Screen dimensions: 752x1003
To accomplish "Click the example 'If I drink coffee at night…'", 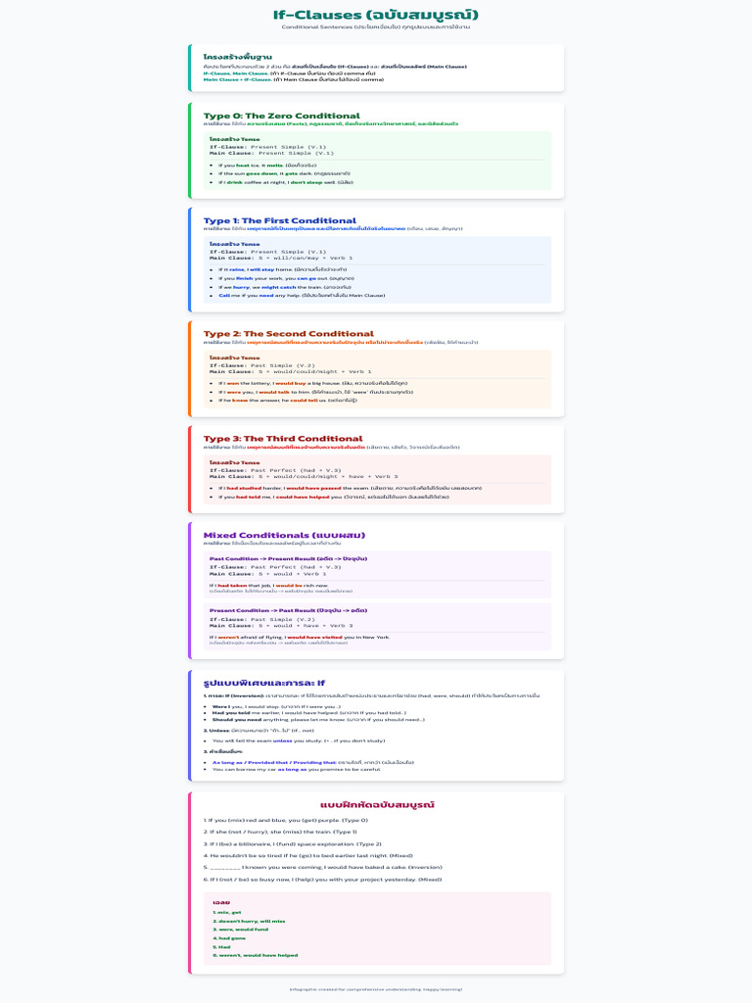I will pyautogui.click(x=285, y=182).
